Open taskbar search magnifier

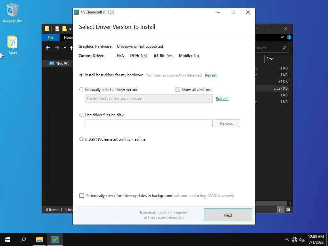(23, 240)
